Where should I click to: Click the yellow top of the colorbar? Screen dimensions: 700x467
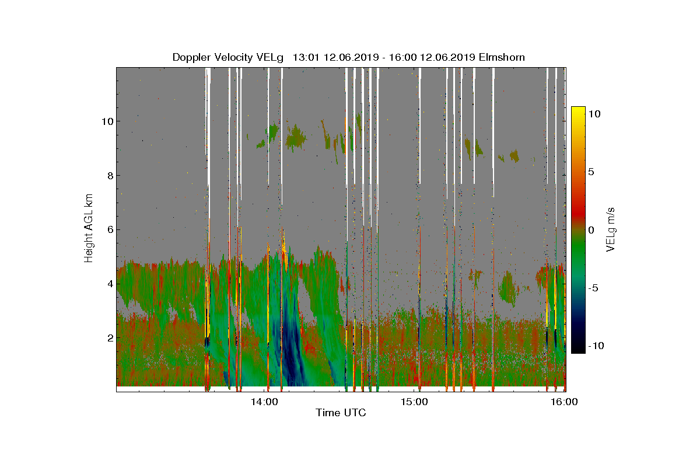(578, 111)
